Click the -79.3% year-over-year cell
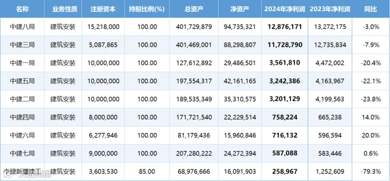 (x=370, y=171)
